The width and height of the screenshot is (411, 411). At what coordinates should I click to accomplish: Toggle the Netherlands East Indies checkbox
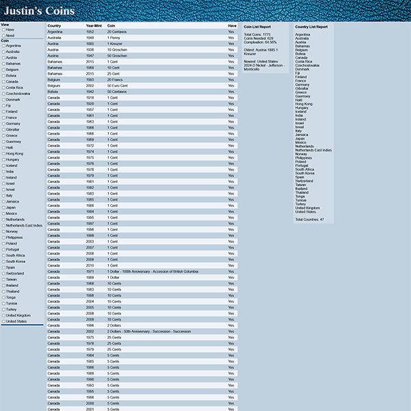(3, 225)
